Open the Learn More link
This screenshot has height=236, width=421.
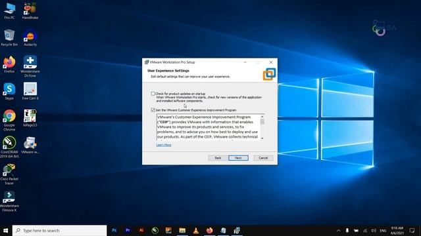[164, 145]
